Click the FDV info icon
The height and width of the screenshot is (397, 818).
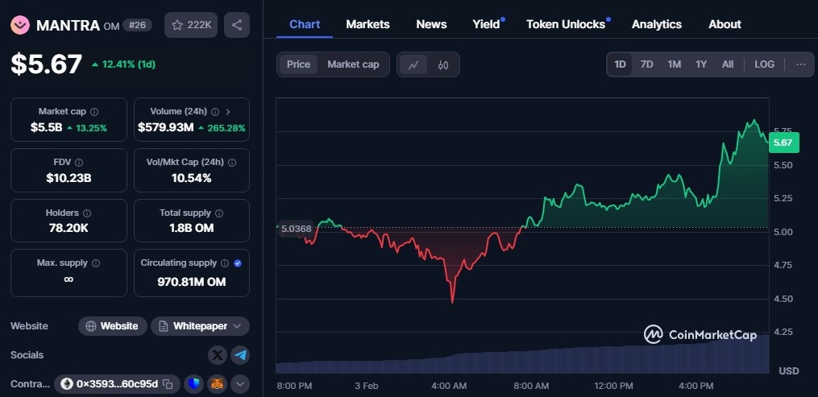pyautogui.click(x=79, y=162)
